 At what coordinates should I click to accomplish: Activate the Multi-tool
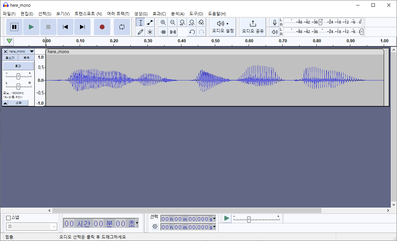[150, 32]
